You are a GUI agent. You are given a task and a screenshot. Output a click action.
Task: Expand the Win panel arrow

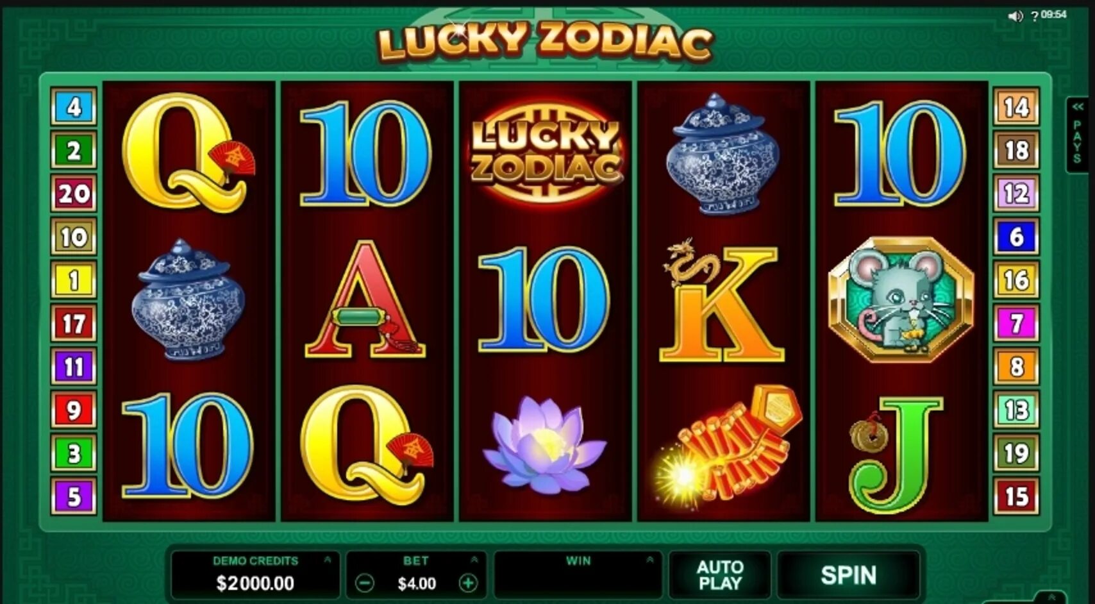click(650, 560)
